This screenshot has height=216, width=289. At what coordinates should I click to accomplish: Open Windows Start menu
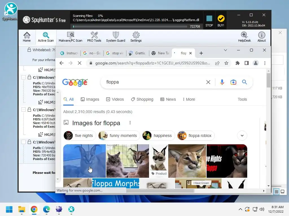[9, 209]
